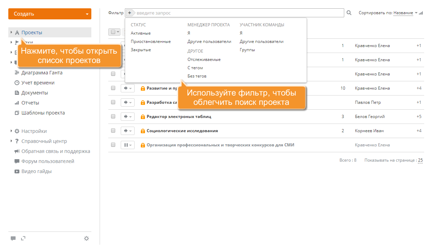Image resolution: width=429 pixels, height=245 pixels.
Task: Open the Учет времени link
Action: pos(38,83)
